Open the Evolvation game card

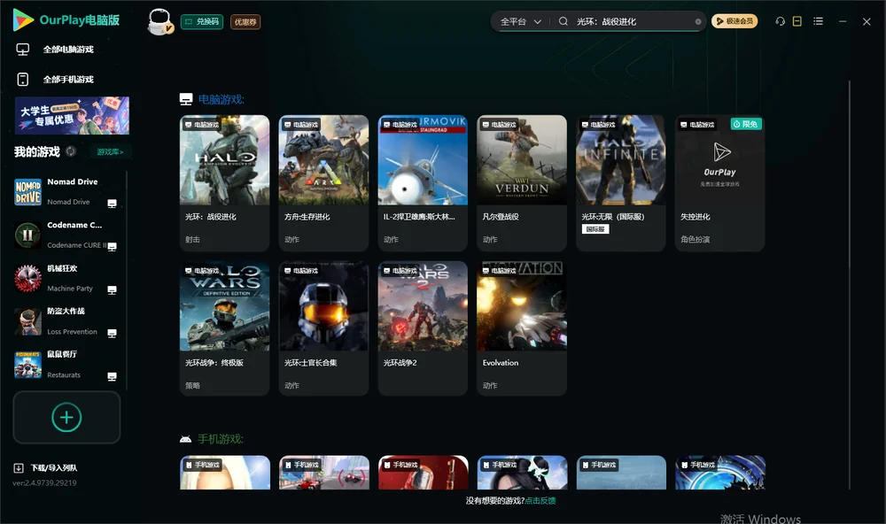coord(522,328)
